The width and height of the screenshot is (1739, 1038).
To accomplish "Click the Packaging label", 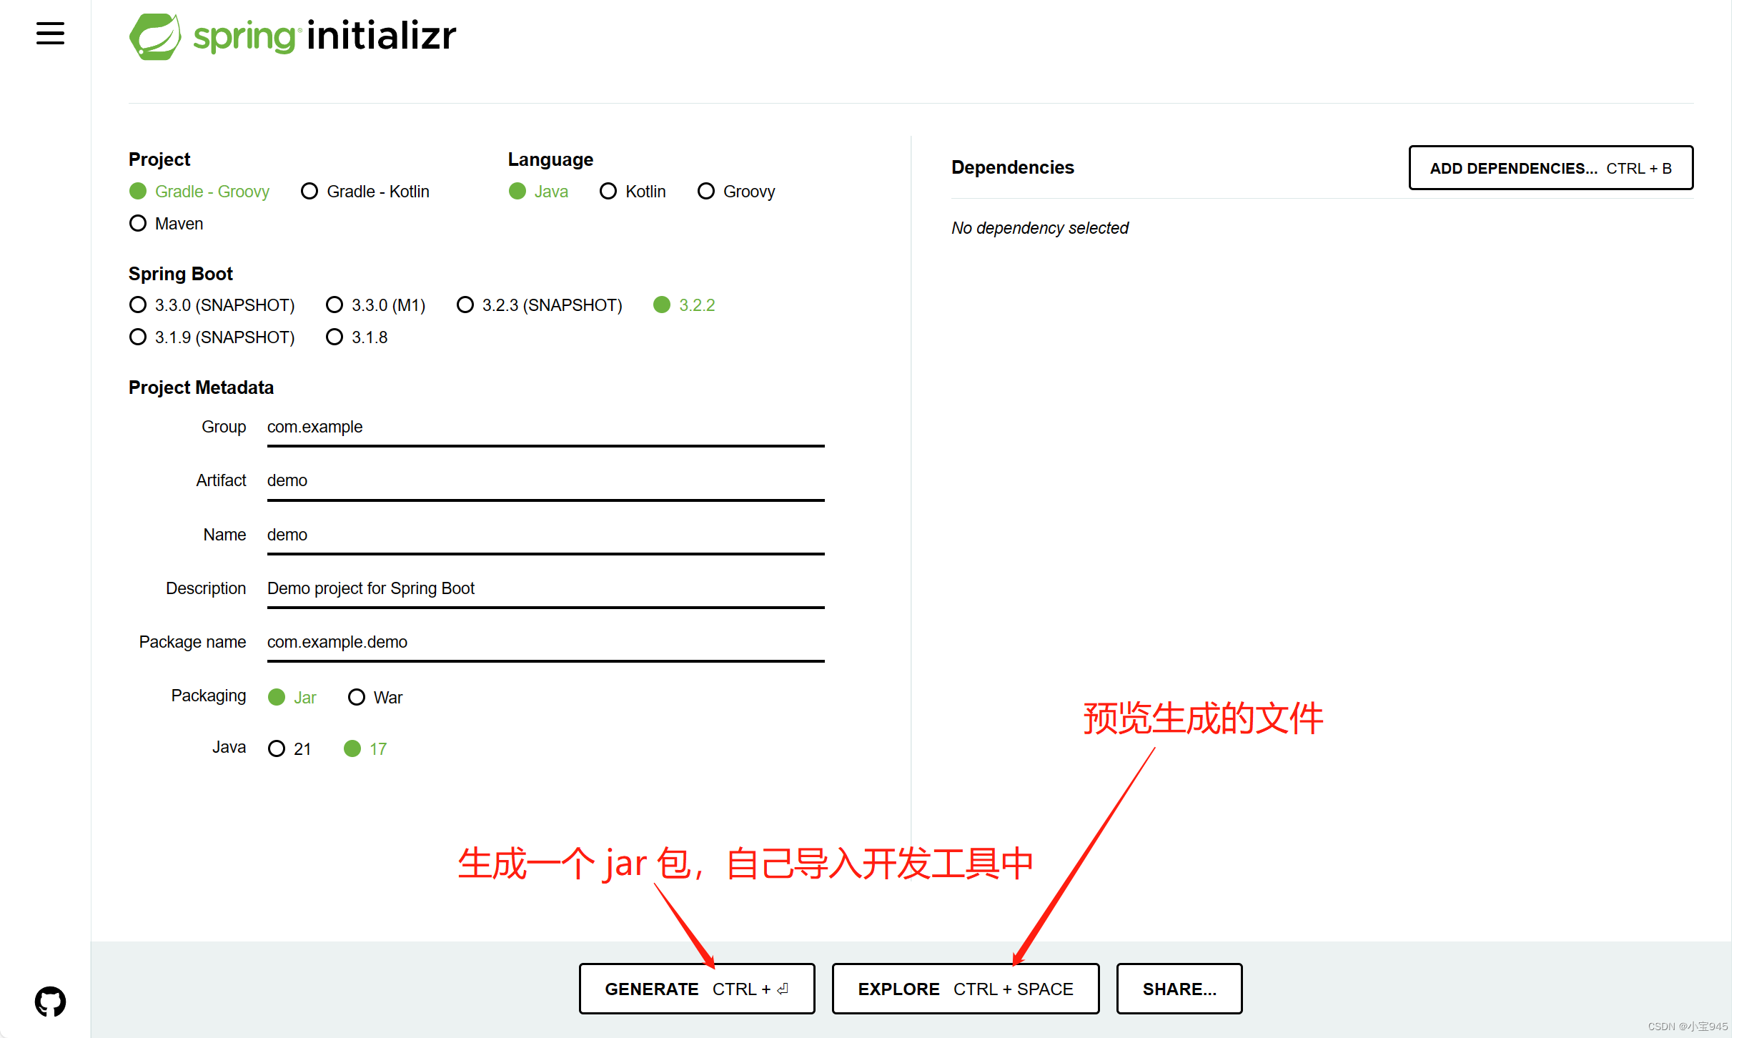I will point(209,696).
